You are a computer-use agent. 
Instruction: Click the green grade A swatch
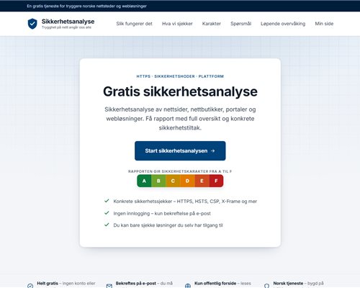click(x=144, y=181)
